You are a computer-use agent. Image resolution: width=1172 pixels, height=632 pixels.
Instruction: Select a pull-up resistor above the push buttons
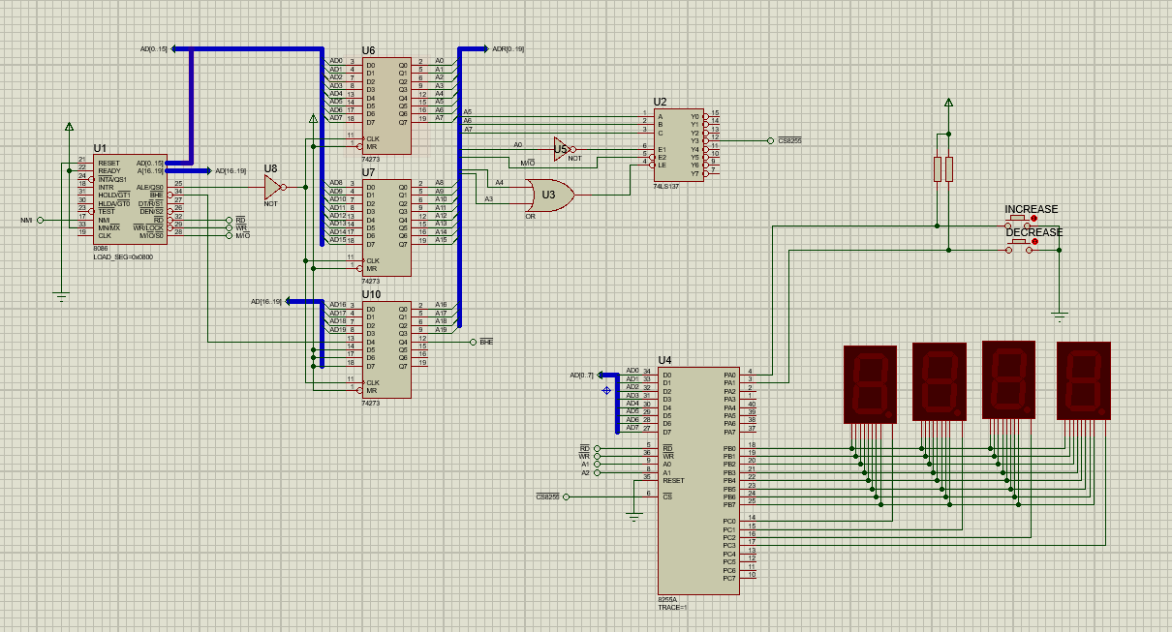pos(938,170)
